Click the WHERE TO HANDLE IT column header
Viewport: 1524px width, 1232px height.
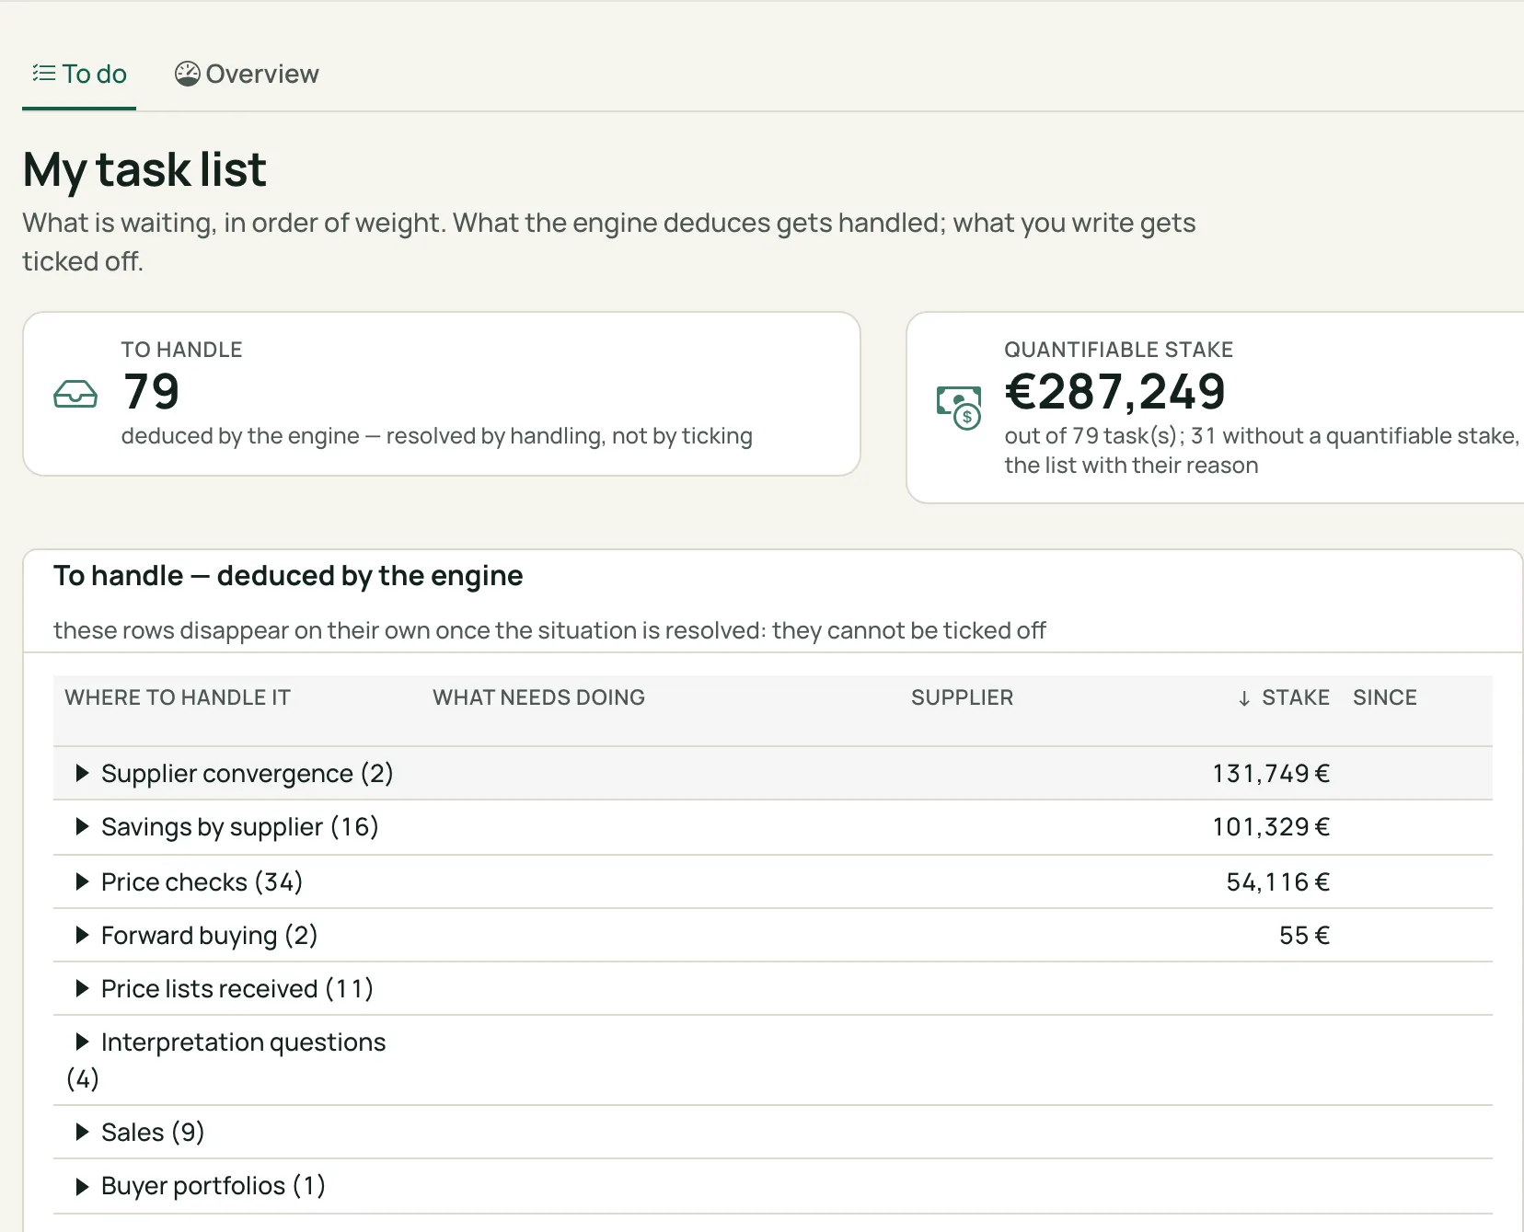(178, 697)
